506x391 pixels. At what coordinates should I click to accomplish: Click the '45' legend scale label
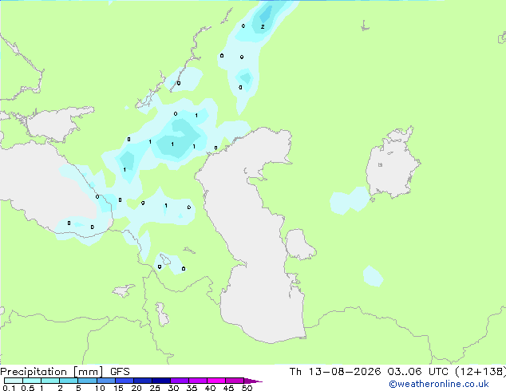click(228, 388)
